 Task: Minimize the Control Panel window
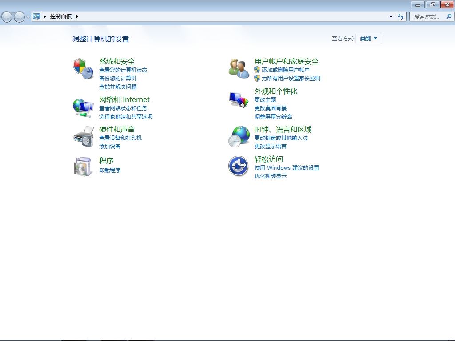[x=418, y=4]
